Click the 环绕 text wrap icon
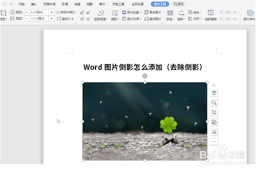260x172 pixels. [170, 13]
